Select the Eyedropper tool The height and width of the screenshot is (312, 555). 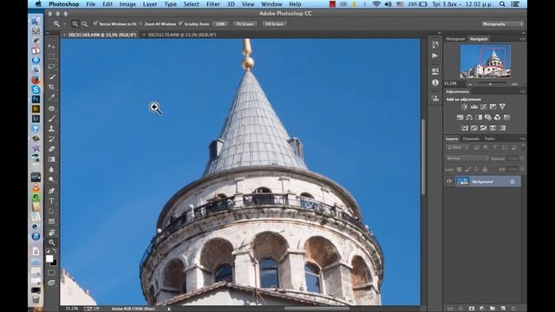tap(52, 96)
